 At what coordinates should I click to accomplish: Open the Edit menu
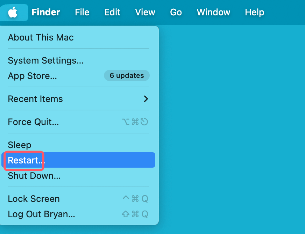pos(112,12)
